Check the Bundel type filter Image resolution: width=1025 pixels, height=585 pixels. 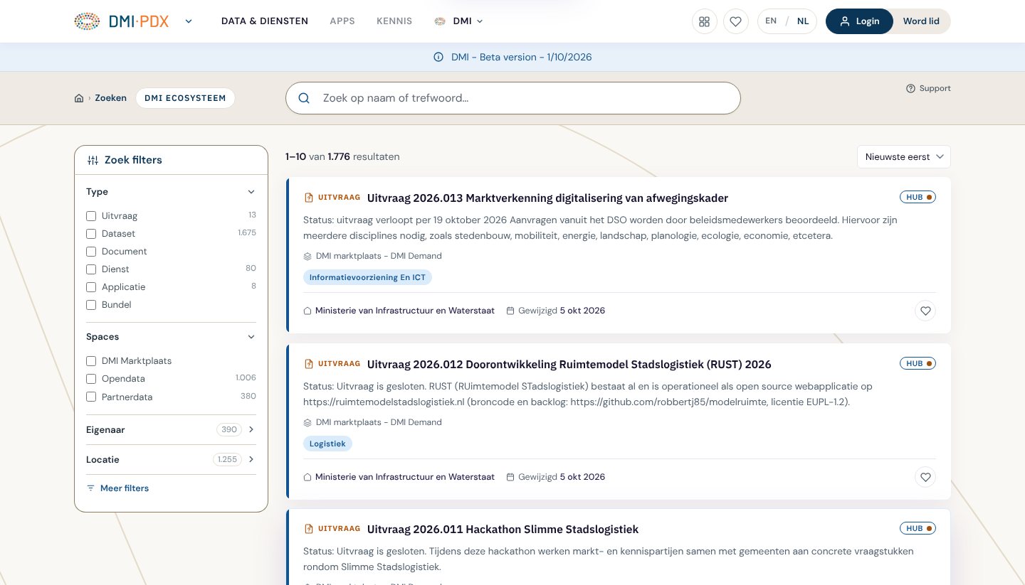point(91,305)
